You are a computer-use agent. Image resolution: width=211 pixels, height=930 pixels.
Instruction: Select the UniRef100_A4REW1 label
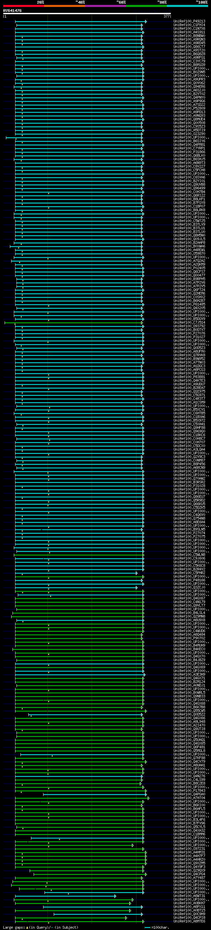[189, 250]
